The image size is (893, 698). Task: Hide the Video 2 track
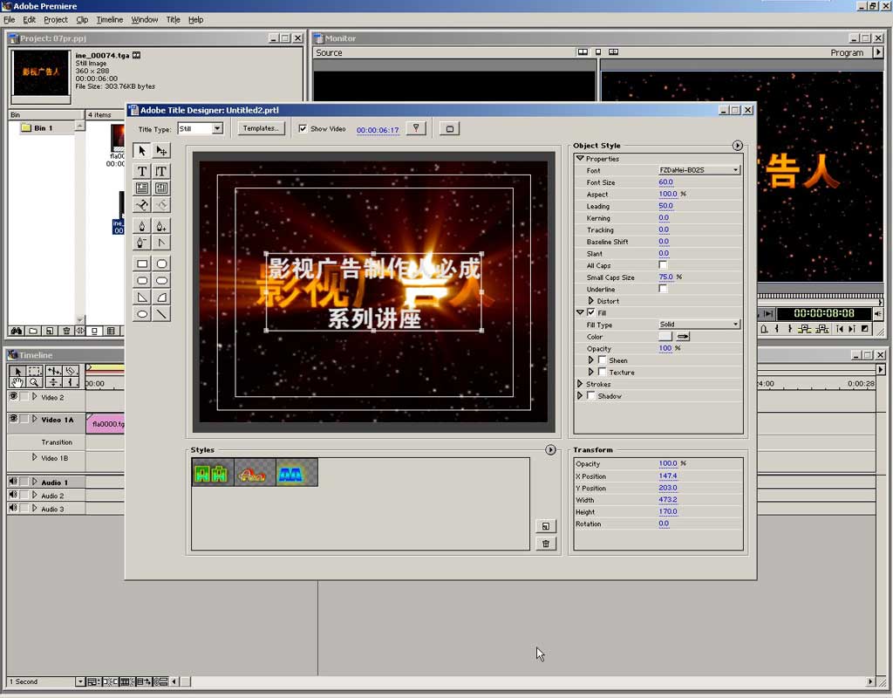13,397
